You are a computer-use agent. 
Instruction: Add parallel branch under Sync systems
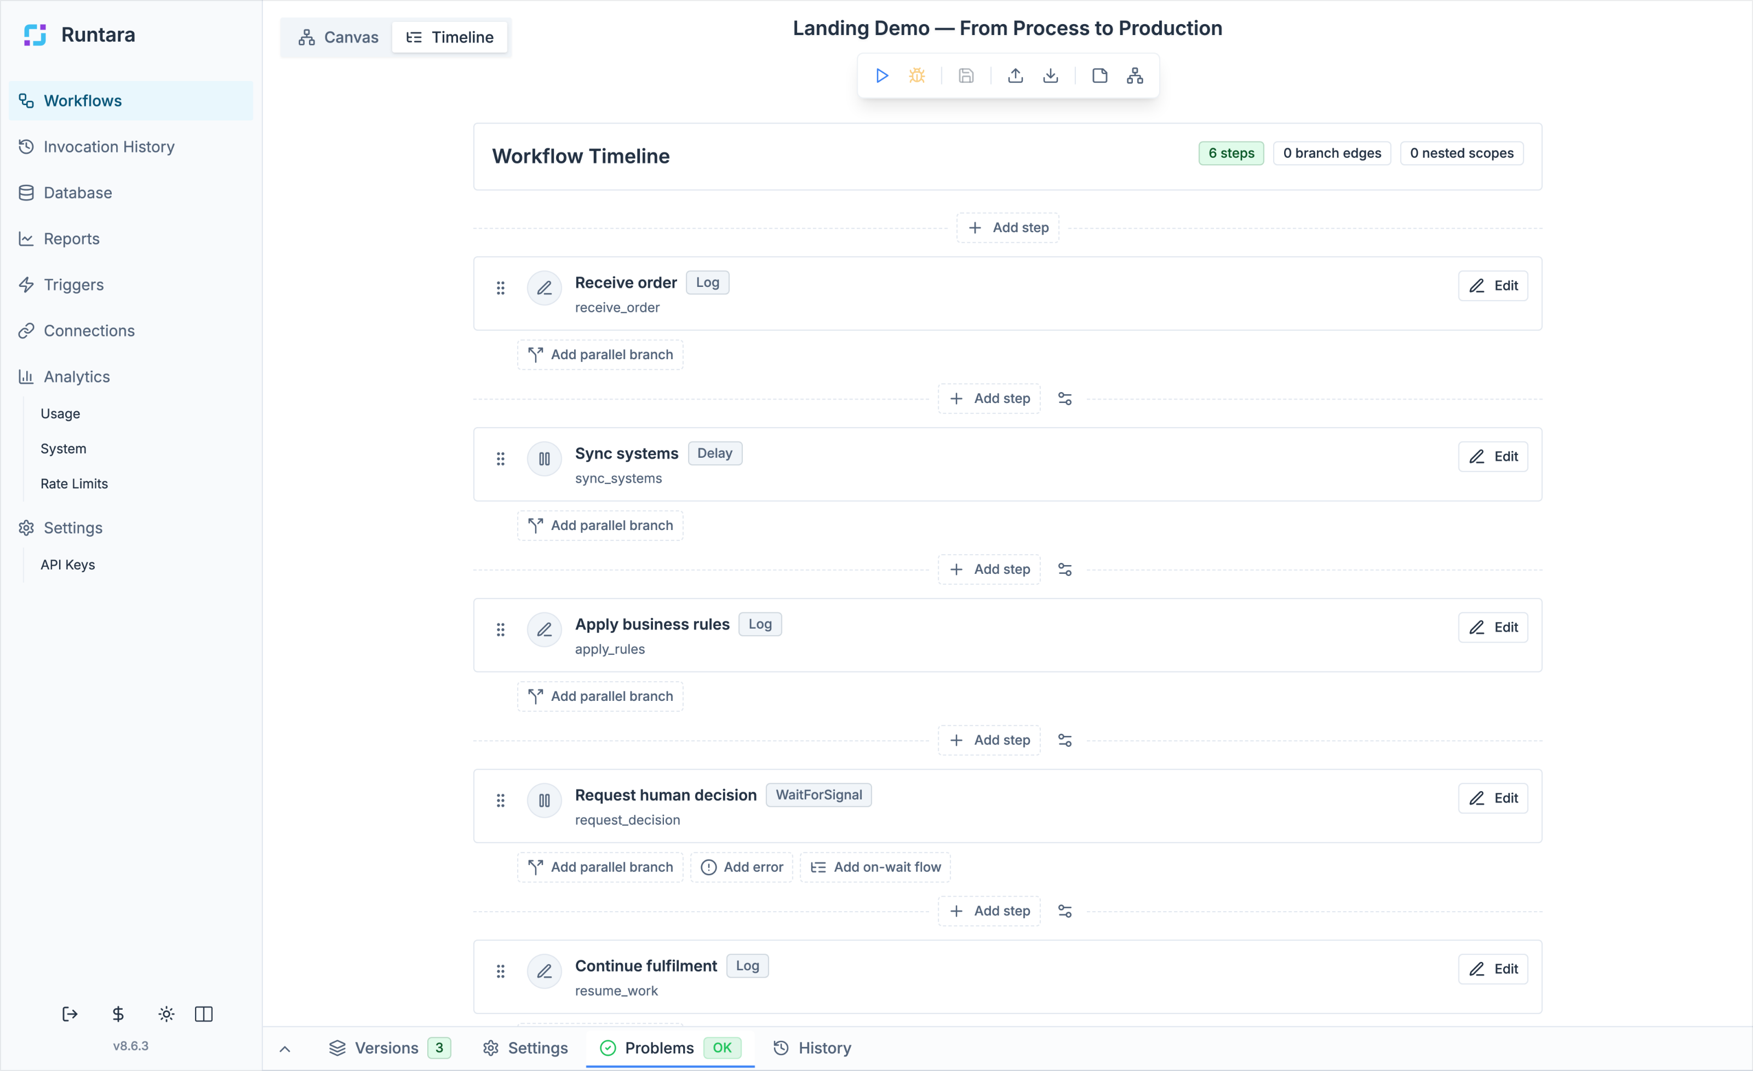click(600, 526)
